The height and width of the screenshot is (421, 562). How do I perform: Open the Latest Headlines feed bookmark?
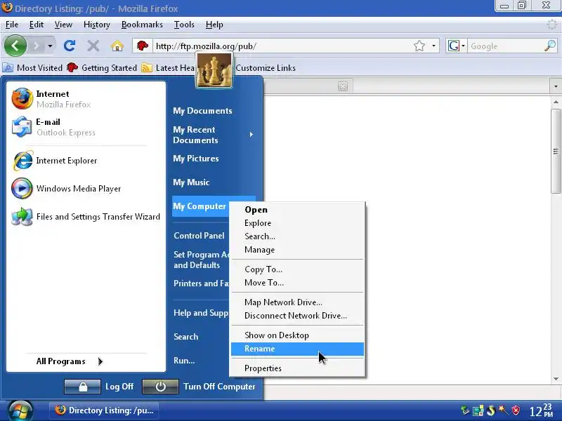pyautogui.click(x=168, y=67)
